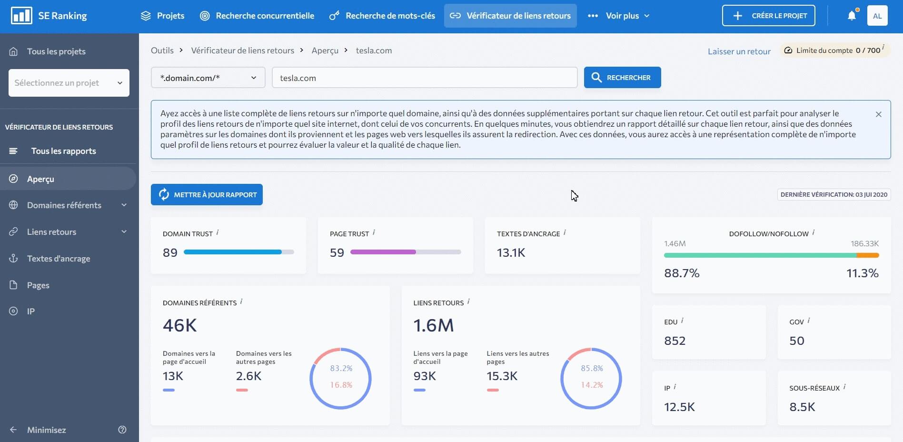Click info icon next to PAGE TRUST
Viewport: 903px width, 442px height.
(x=374, y=232)
